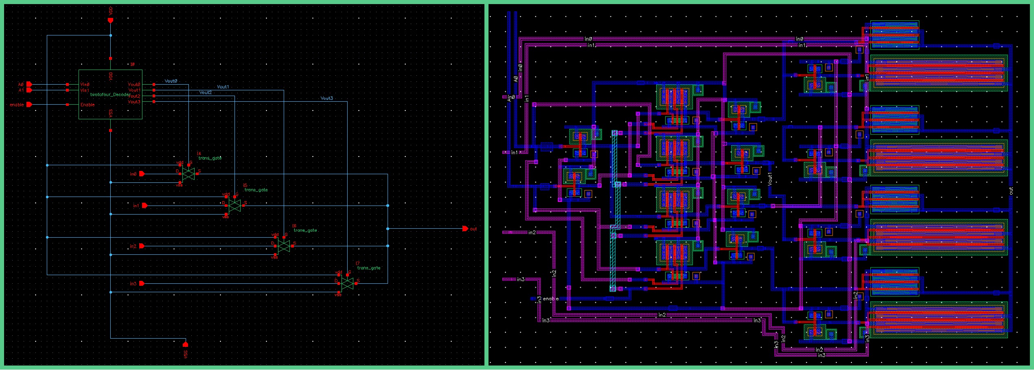Click the vertical Vout1 label in the layout
The width and height of the screenshot is (1034, 370).
pos(770,179)
